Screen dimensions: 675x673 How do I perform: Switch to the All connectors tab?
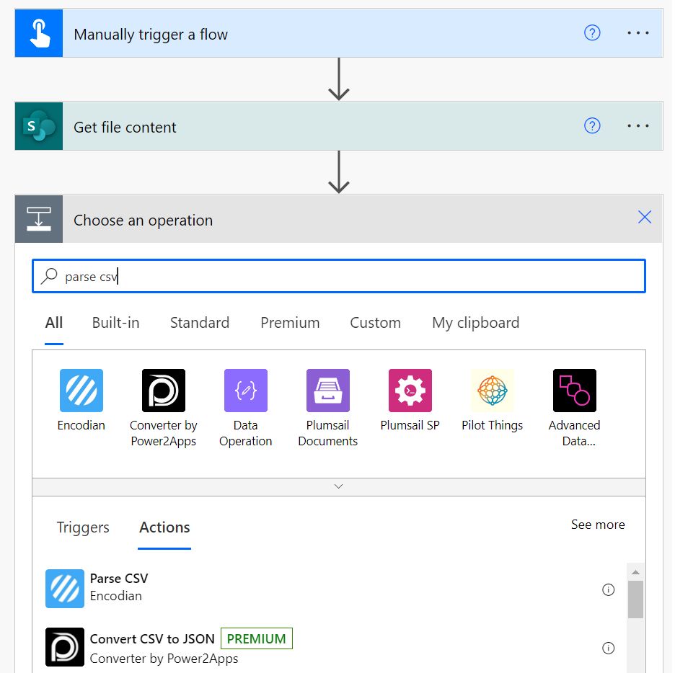[x=54, y=323]
